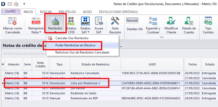Open the DEVOLUCIONES ERRÓNEAS tab
218x107 pixels.
pos(118,12)
